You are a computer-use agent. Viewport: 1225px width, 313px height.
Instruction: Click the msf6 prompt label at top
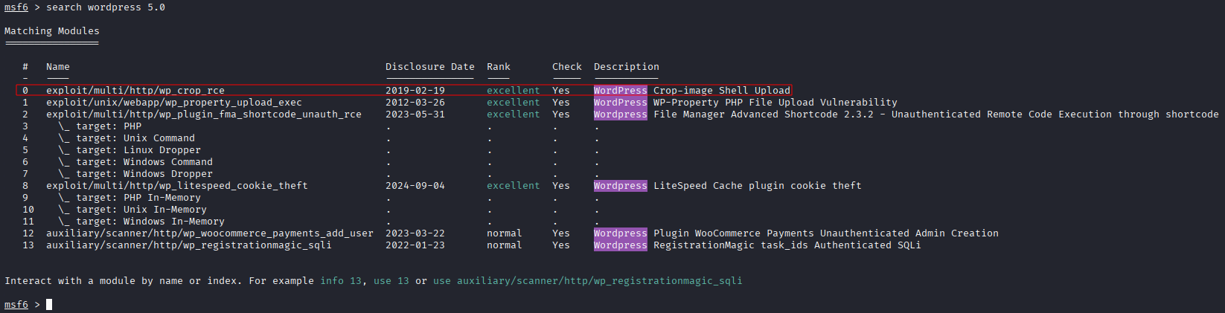[16, 7]
